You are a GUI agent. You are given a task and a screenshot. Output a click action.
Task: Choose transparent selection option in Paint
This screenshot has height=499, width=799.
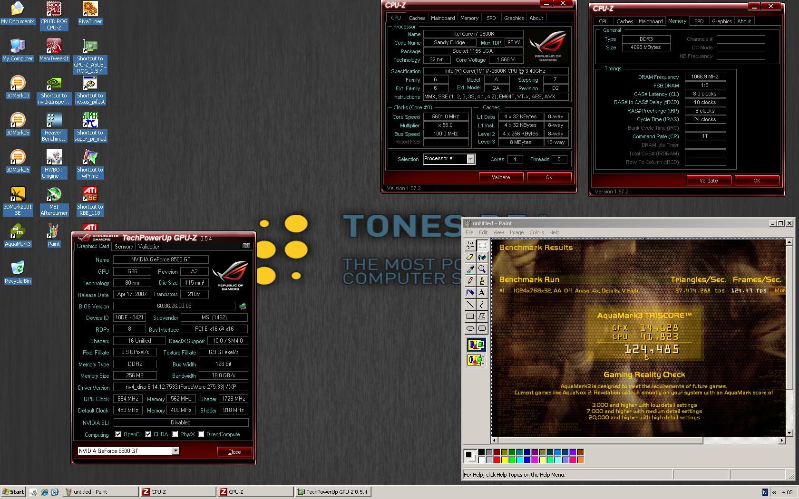[x=476, y=360]
